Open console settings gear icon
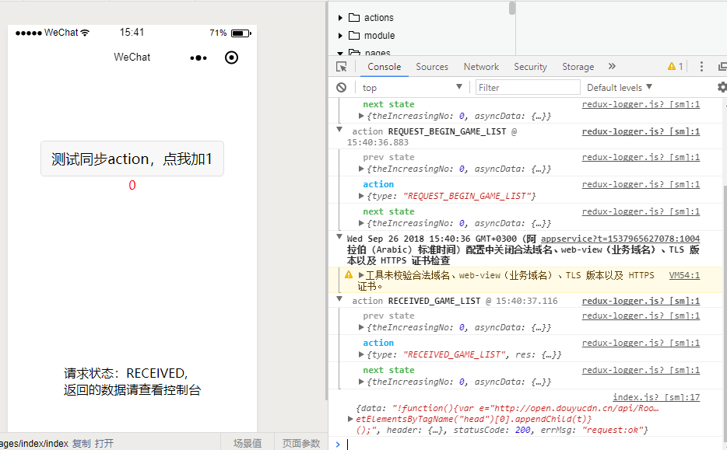This screenshot has height=450, width=727. pyautogui.click(x=722, y=87)
